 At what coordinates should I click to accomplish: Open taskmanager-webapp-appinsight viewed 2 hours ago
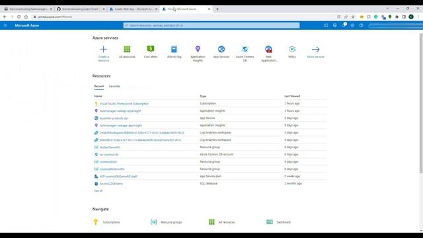point(120,111)
